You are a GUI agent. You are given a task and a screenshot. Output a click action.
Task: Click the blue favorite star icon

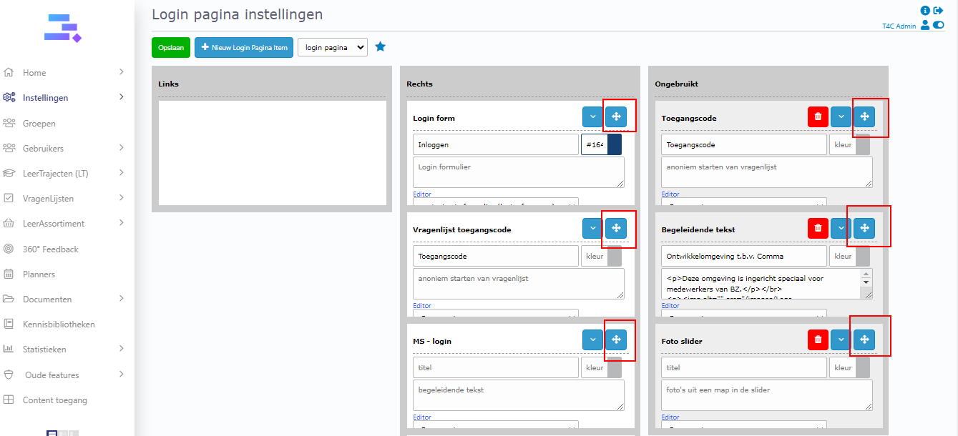(381, 47)
